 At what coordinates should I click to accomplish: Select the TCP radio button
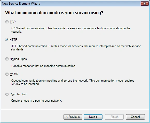tap(7, 22)
